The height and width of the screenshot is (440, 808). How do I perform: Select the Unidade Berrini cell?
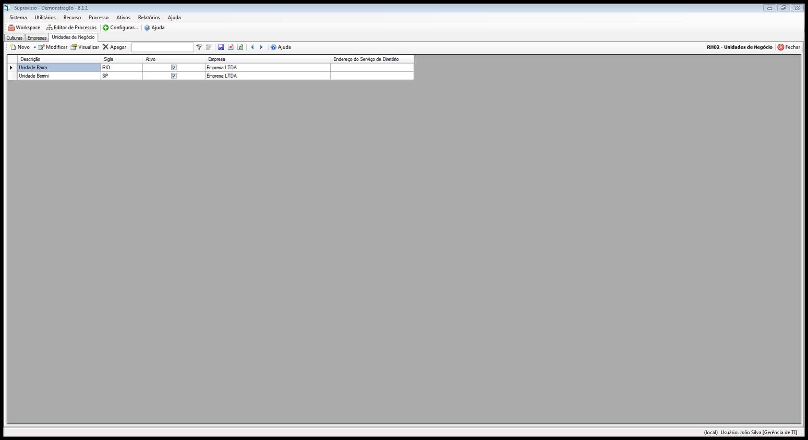[x=59, y=76]
